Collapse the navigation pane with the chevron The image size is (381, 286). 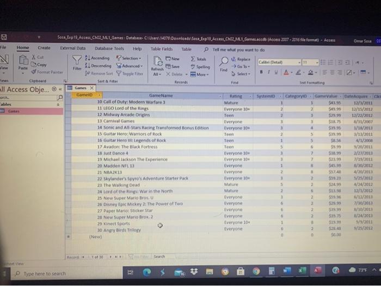pos(60,89)
